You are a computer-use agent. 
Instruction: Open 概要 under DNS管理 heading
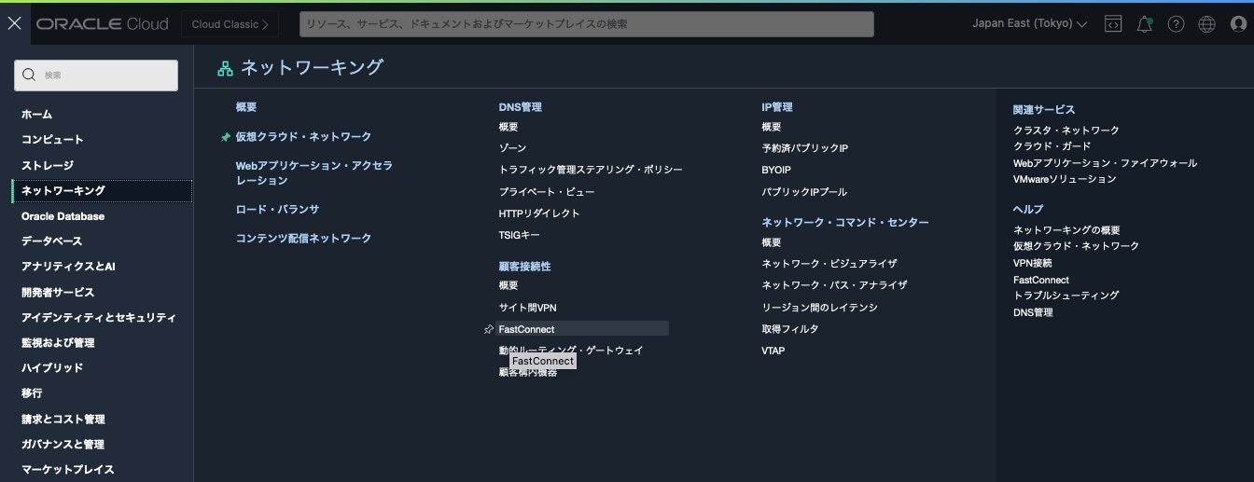click(509, 127)
